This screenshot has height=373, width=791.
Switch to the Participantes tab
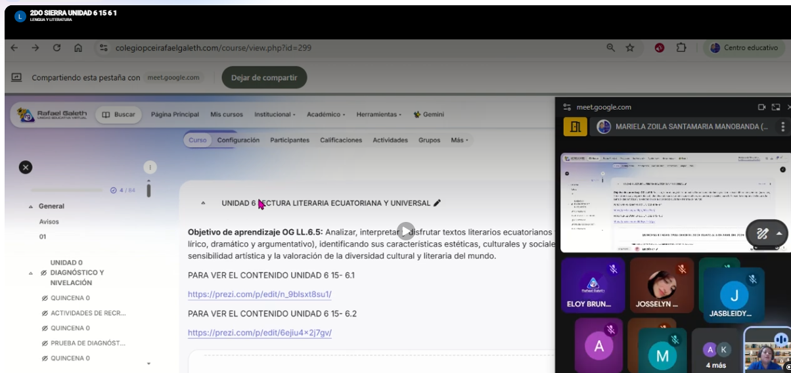point(290,140)
